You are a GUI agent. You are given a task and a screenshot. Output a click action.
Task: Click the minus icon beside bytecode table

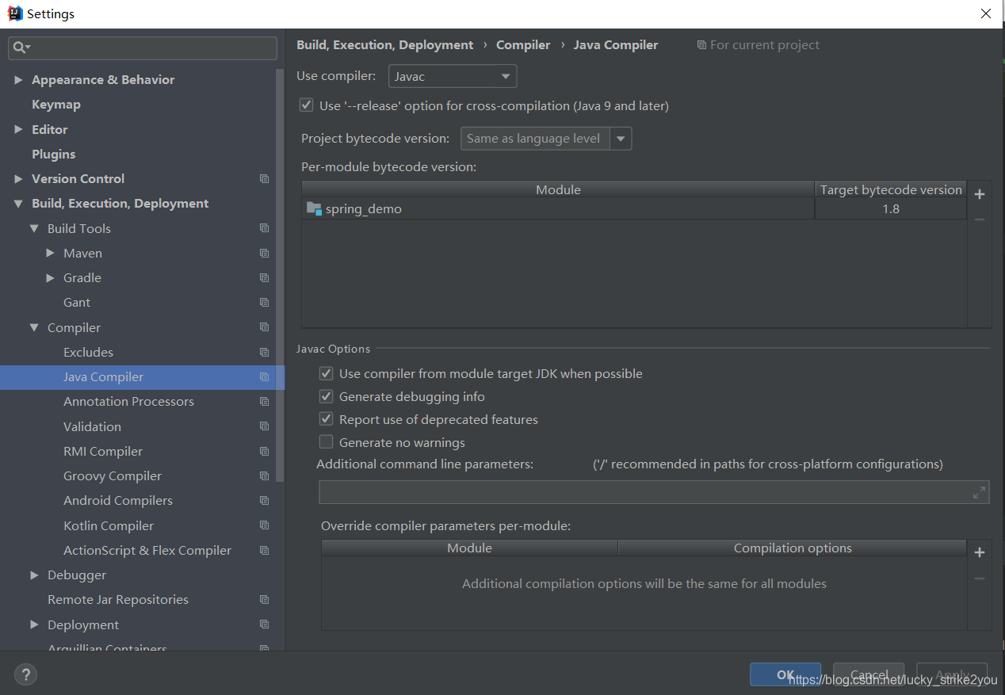pos(980,220)
